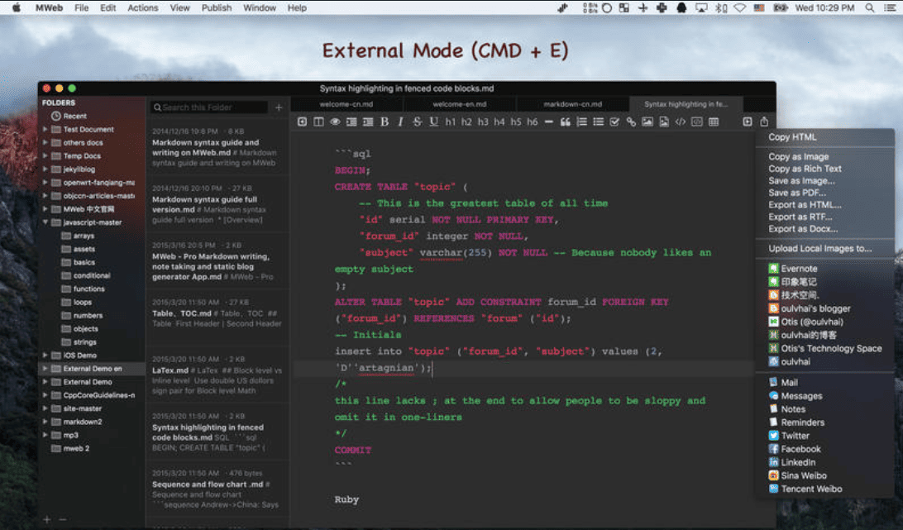Publish to Evernote
Image resolution: width=903 pixels, height=530 pixels.
(793, 269)
